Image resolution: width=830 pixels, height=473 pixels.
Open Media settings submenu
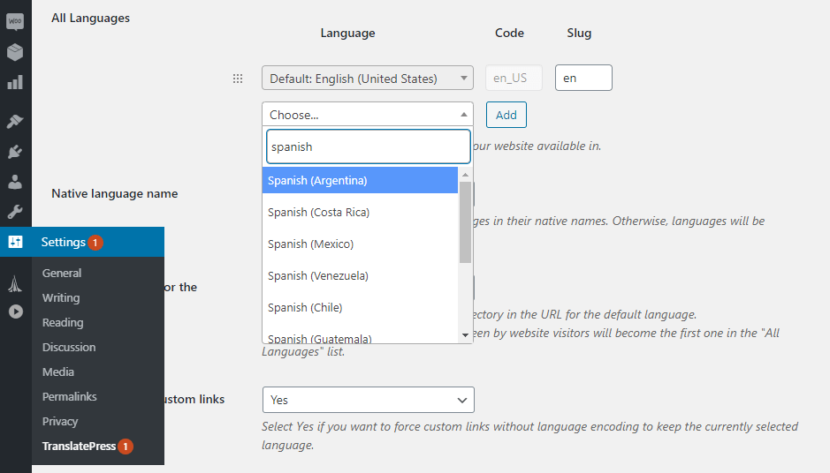pos(58,372)
